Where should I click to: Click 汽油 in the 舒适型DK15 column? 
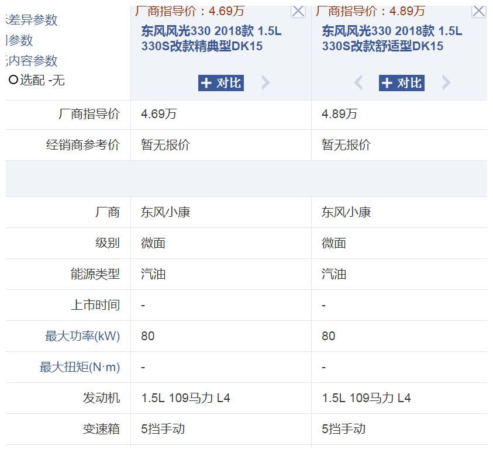[334, 274]
